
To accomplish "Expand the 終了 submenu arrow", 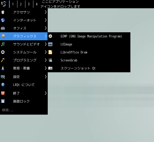I will pos(46,93).
